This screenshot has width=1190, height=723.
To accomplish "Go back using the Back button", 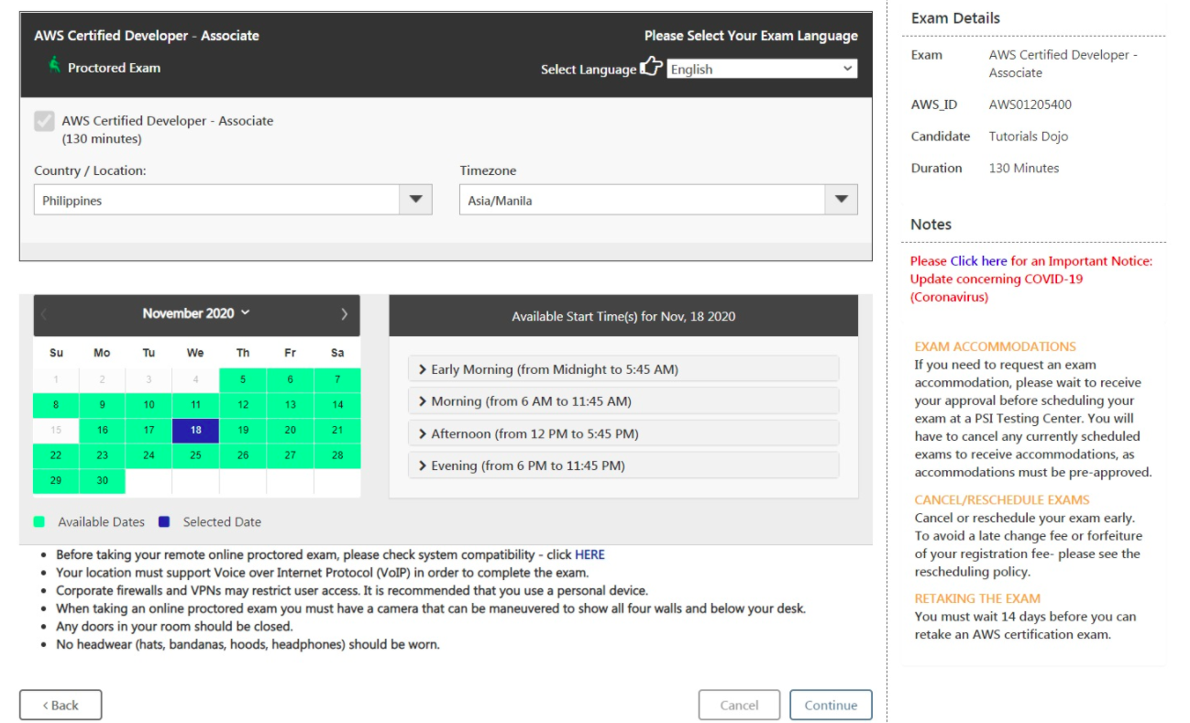I will [x=61, y=705].
